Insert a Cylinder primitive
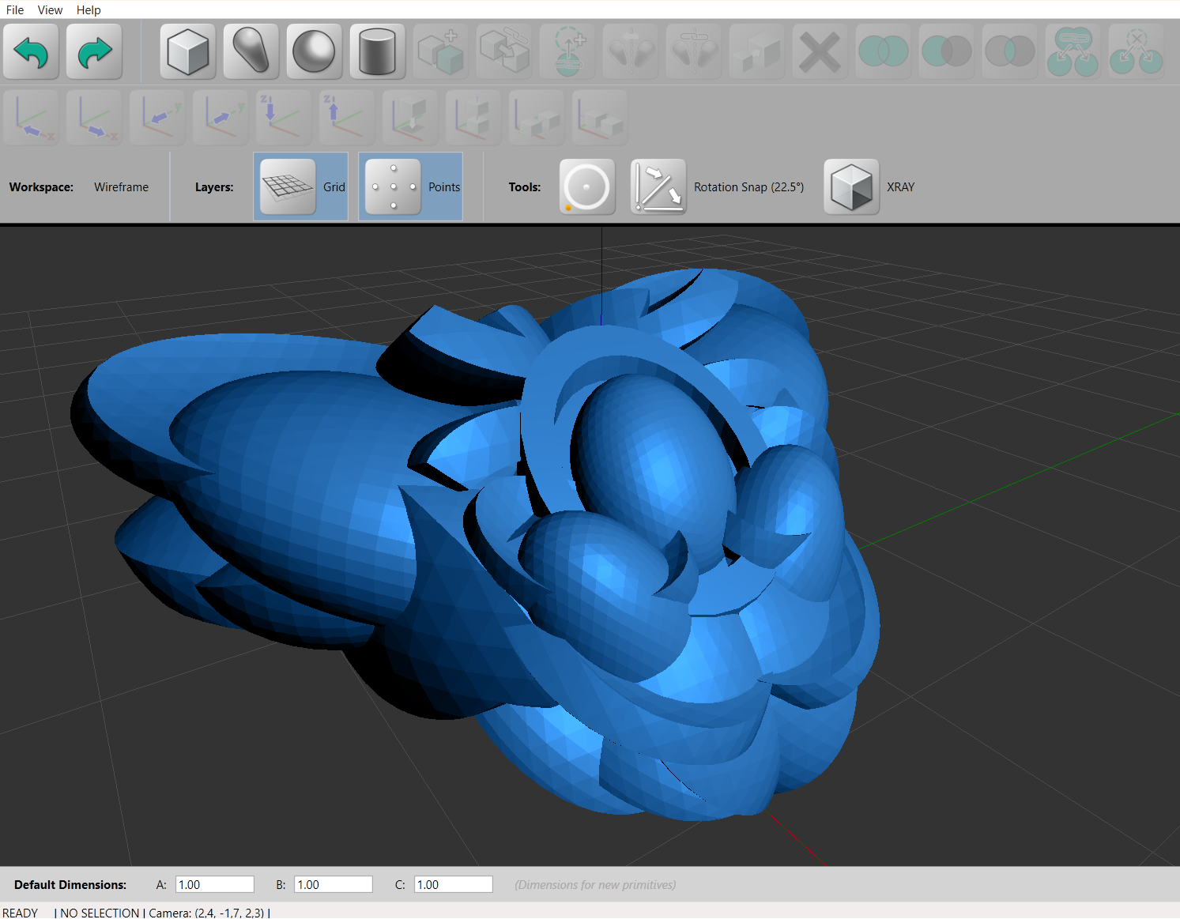 point(377,51)
